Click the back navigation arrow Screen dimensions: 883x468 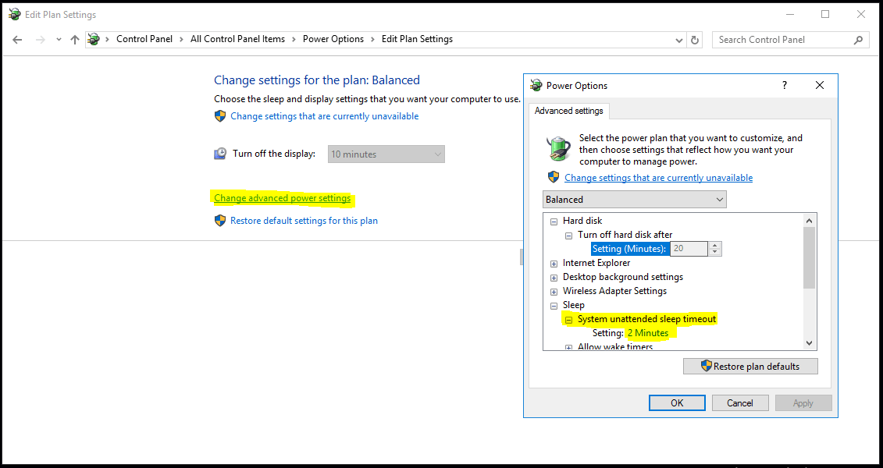(x=17, y=39)
